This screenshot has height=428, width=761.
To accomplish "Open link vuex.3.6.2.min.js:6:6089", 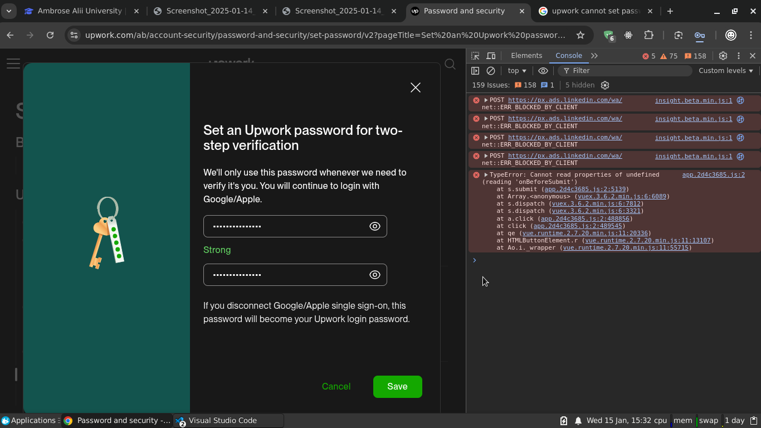I will 622,197.
